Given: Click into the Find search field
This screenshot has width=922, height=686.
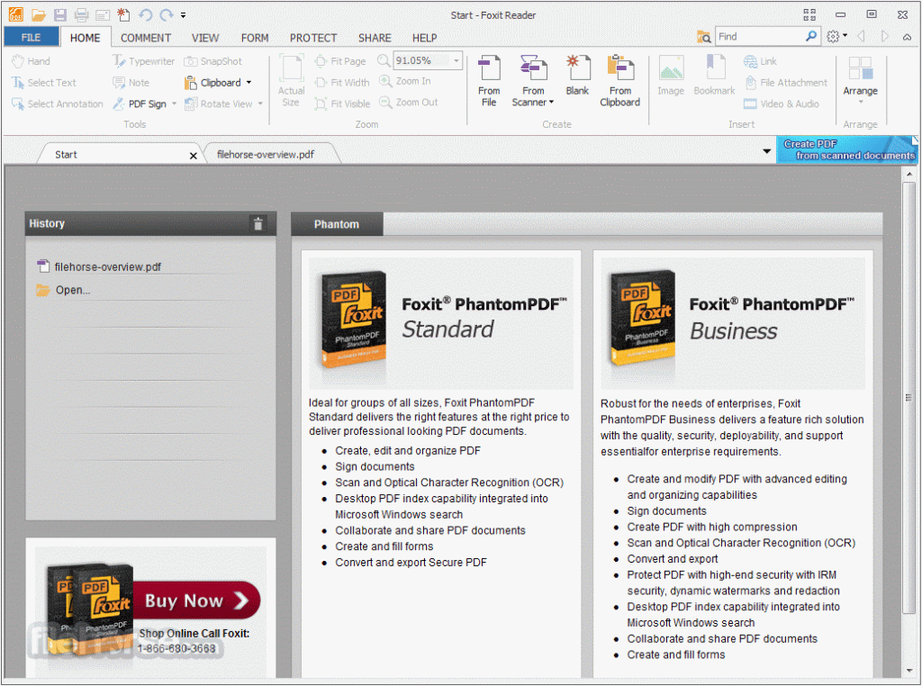Looking at the screenshot, I should tap(761, 36).
